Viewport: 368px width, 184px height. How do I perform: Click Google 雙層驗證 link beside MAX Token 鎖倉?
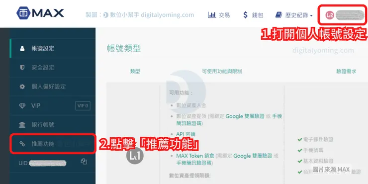(253, 156)
